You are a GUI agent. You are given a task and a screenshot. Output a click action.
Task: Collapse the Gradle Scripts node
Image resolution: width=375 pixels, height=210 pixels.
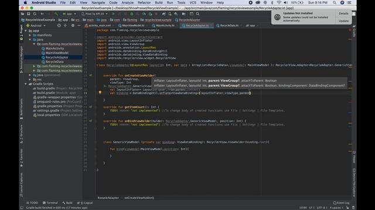(x=26, y=84)
